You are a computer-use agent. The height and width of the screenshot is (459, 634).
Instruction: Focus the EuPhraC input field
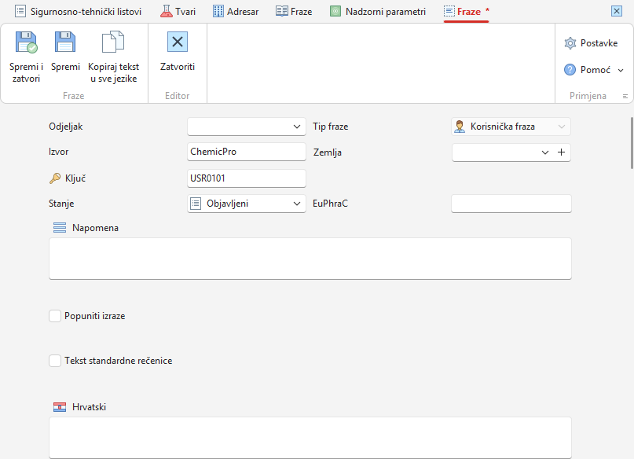coord(511,204)
